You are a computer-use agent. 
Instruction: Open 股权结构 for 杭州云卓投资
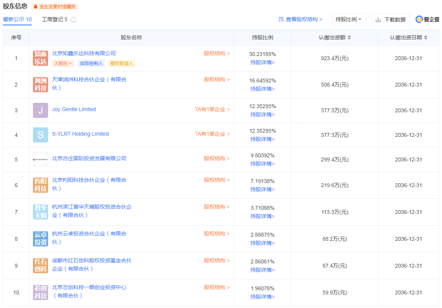pos(217,234)
